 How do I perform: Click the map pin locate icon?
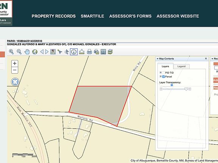coord(53,52)
